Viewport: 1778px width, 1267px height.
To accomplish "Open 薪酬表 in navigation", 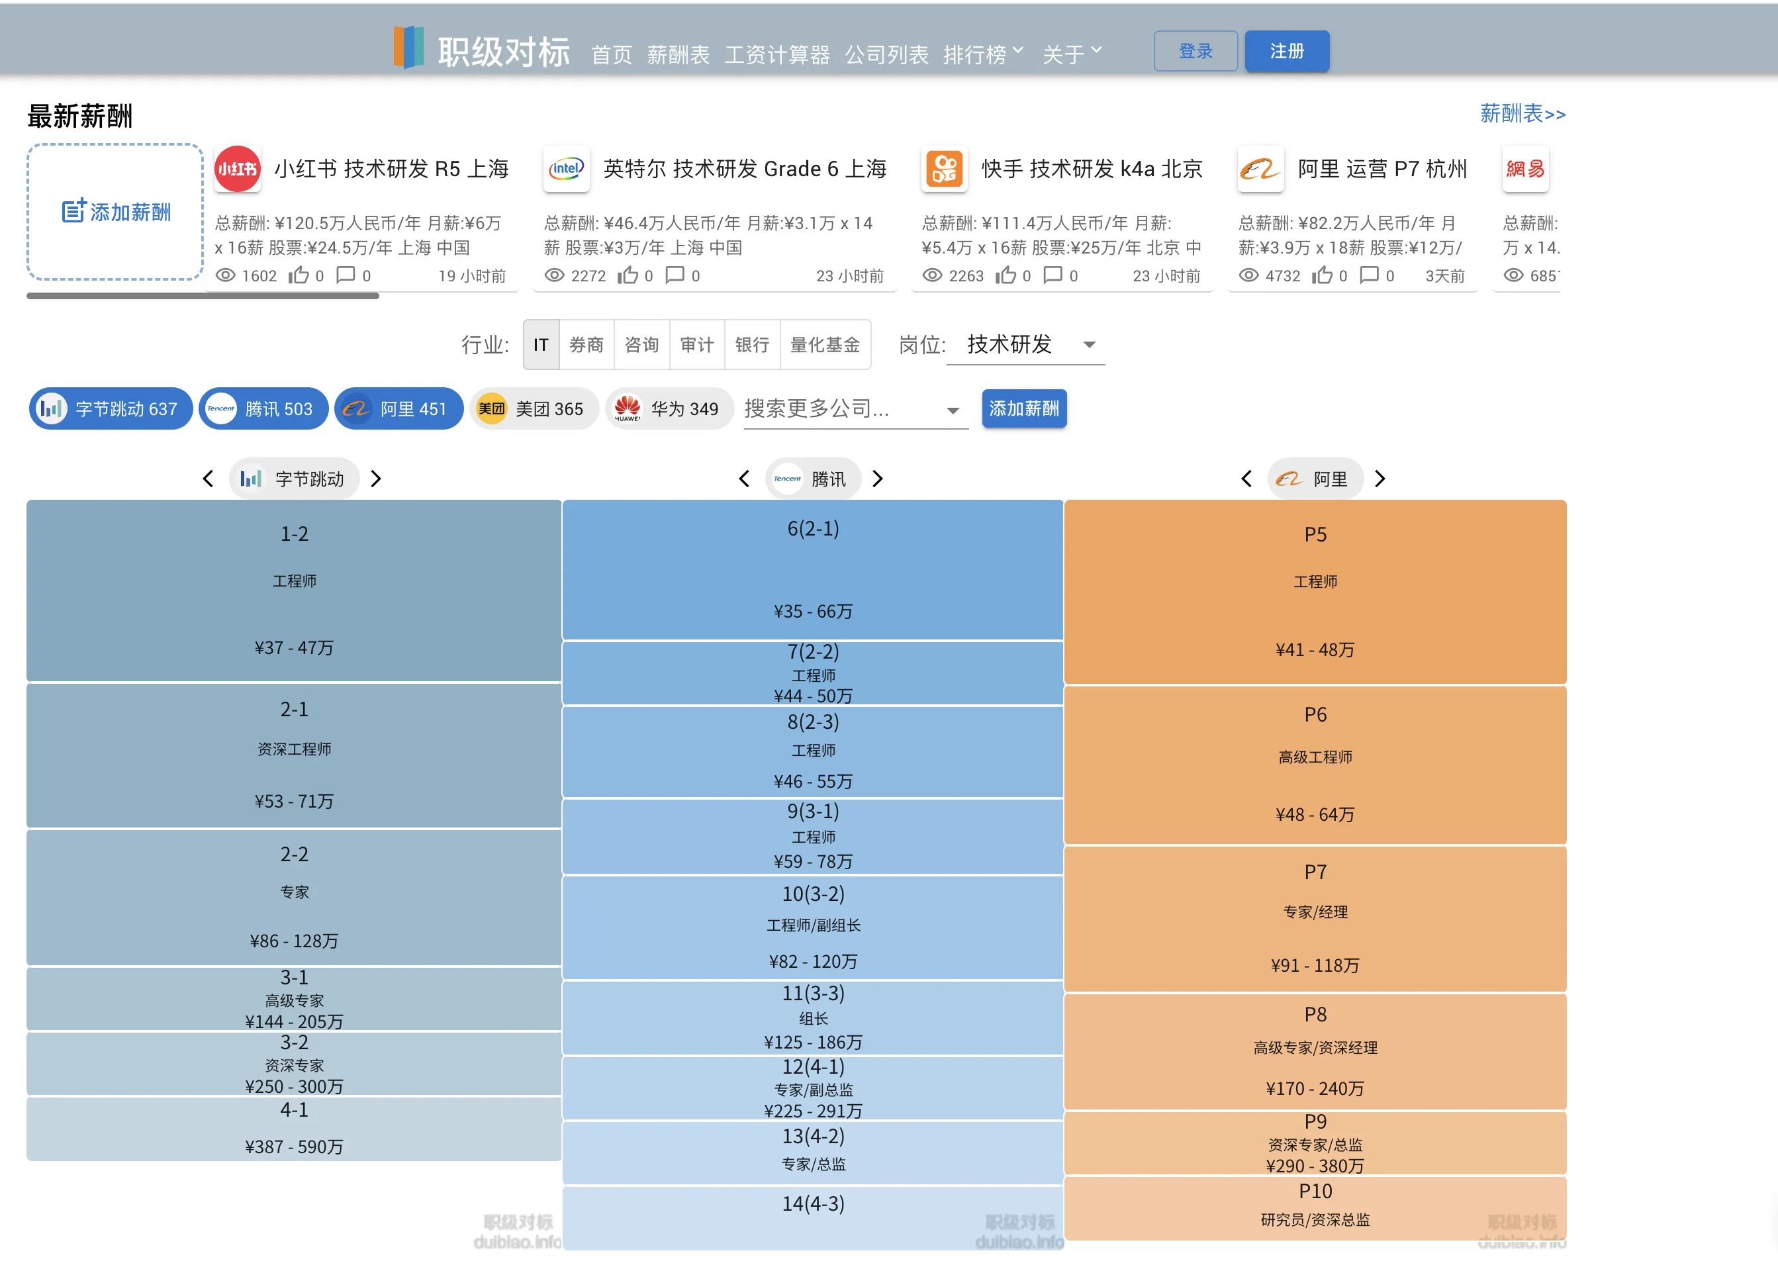I will (x=678, y=54).
